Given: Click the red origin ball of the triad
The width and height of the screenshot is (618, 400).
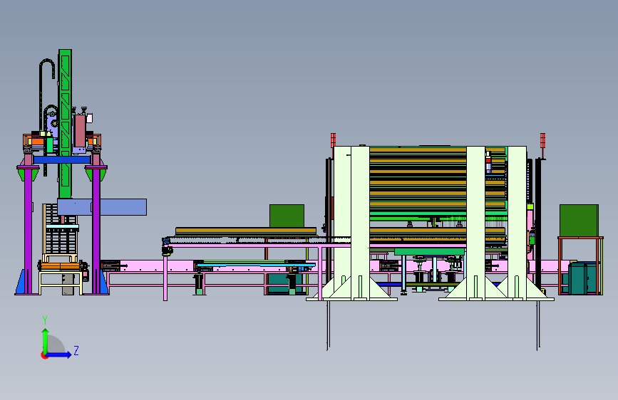Looking at the screenshot, I should coord(44,355).
